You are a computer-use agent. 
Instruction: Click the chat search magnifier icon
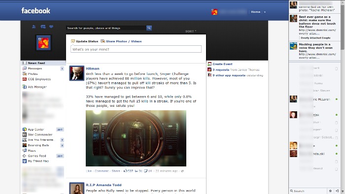click(x=292, y=191)
